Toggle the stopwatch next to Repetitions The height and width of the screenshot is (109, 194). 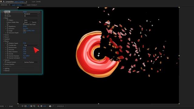pos(8,26)
